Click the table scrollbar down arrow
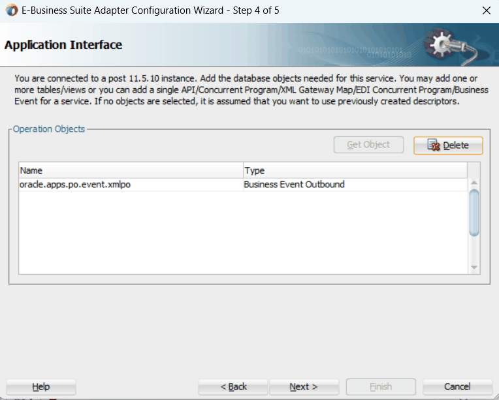The width and height of the screenshot is (499, 400). point(474,268)
